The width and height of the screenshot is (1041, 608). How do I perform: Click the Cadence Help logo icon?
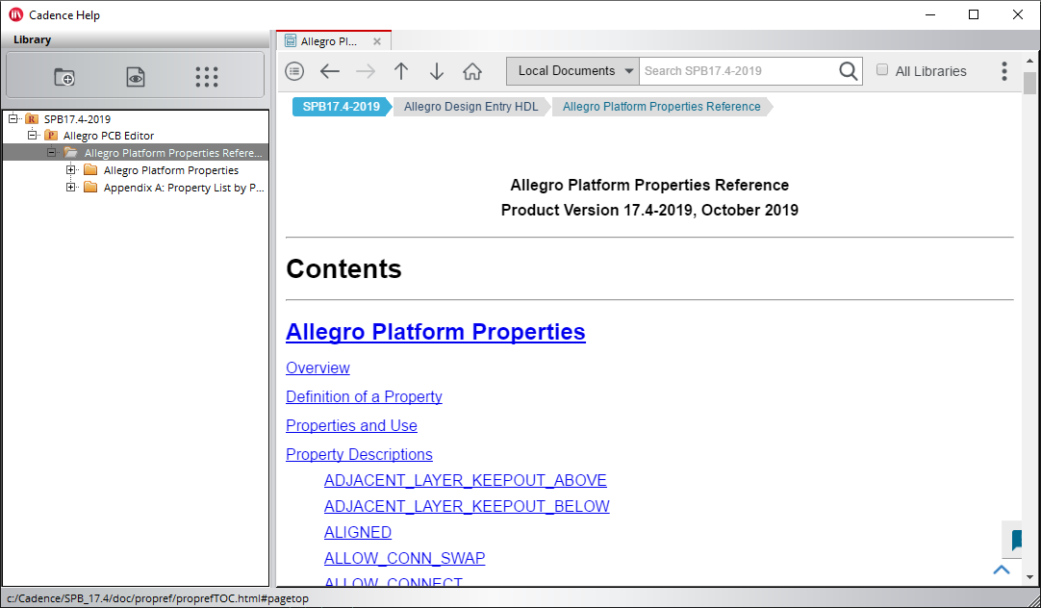click(x=16, y=14)
